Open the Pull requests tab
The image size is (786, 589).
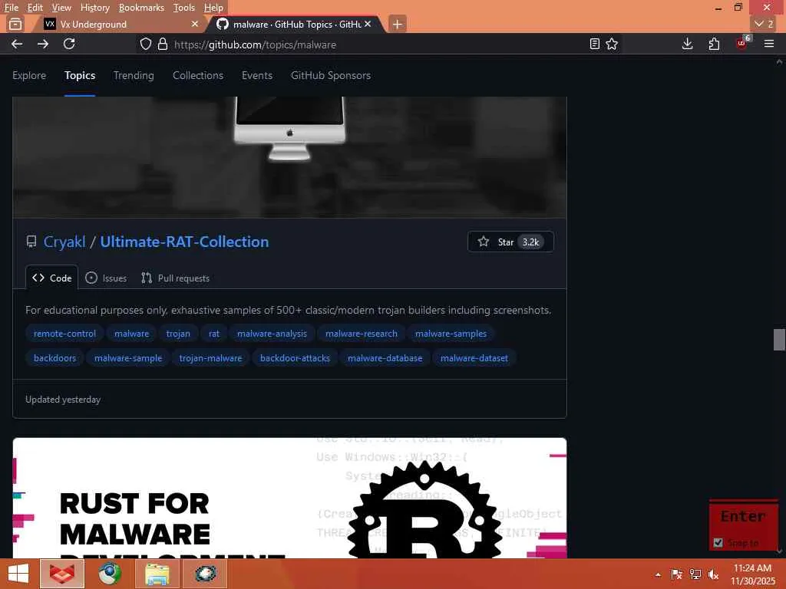[176, 278]
